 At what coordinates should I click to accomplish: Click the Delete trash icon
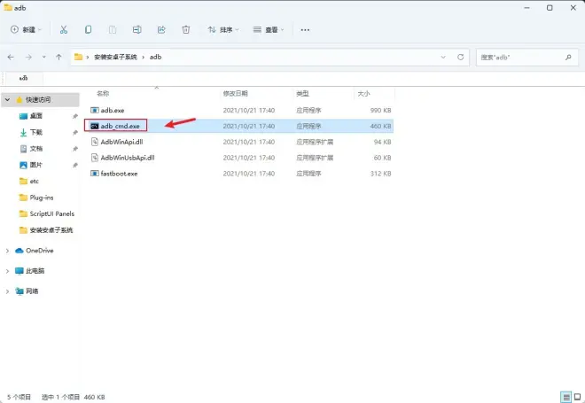click(186, 29)
